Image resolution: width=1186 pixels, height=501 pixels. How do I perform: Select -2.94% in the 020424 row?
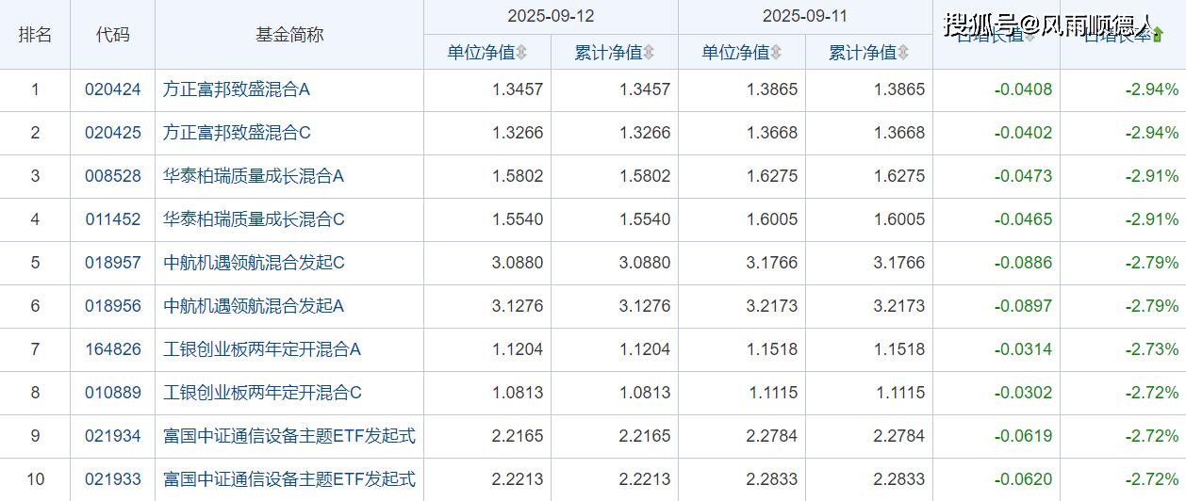pyautogui.click(x=1152, y=90)
